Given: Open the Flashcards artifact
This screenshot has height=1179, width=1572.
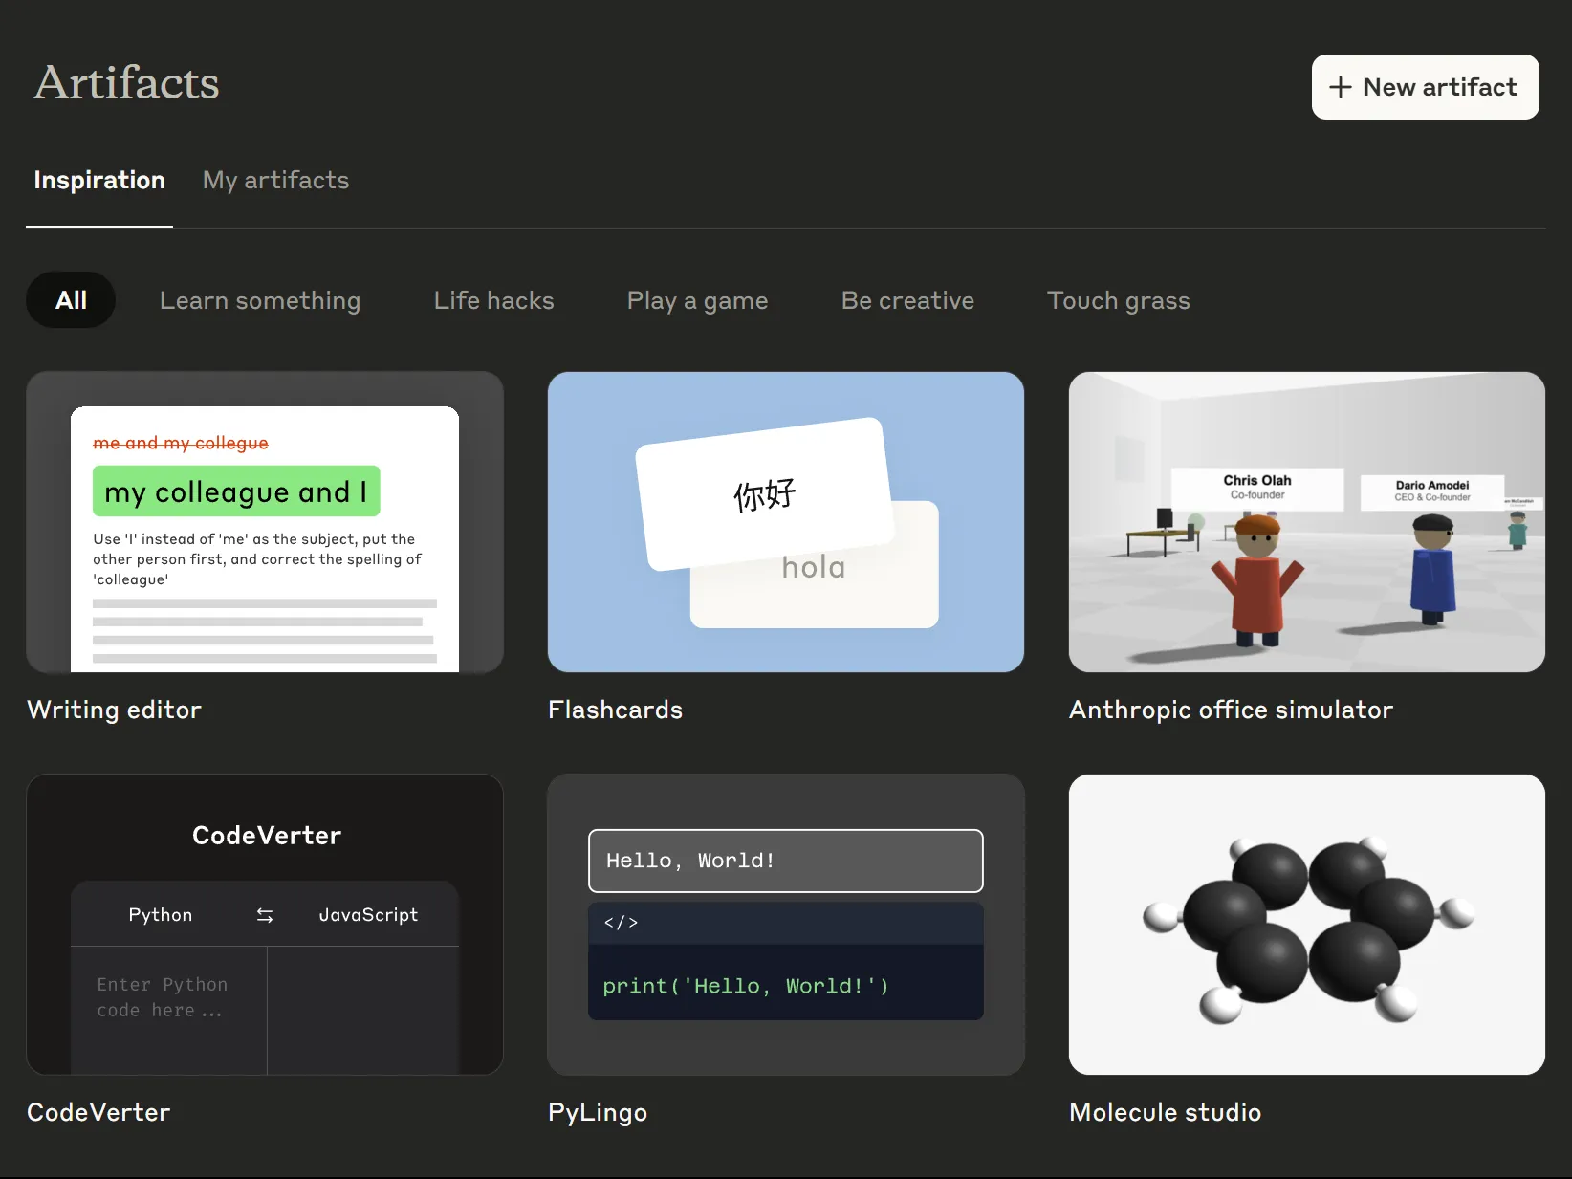Looking at the screenshot, I should pyautogui.click(x=785, y=522).
